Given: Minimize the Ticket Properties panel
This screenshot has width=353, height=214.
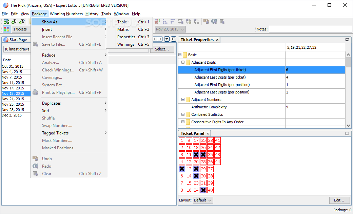Looking at the screenshot, I should [347, 40].
